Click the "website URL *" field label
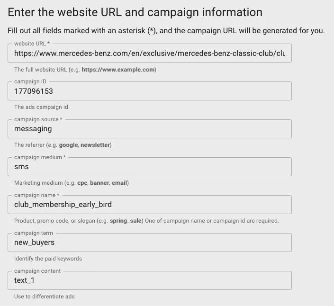The height and width of the screenshot is (306, 334). click(x=31, y=44)
